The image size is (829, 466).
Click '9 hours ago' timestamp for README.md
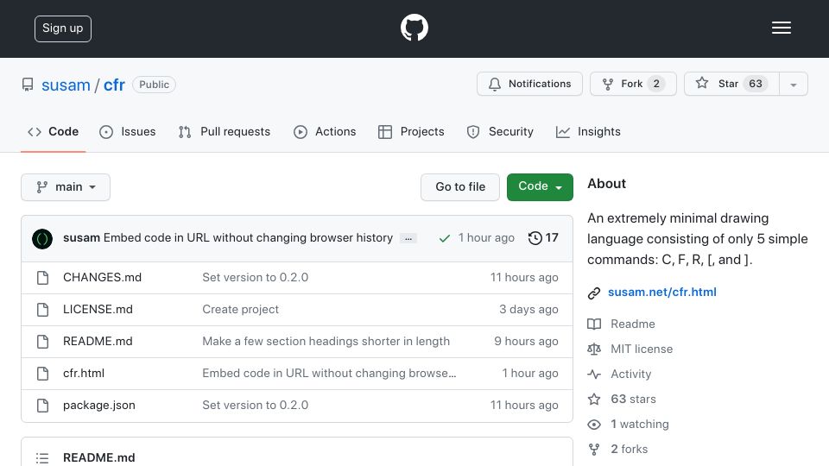526,342
